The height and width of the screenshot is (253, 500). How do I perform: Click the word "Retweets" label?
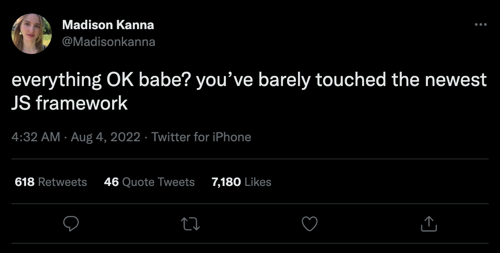point(62,182)
